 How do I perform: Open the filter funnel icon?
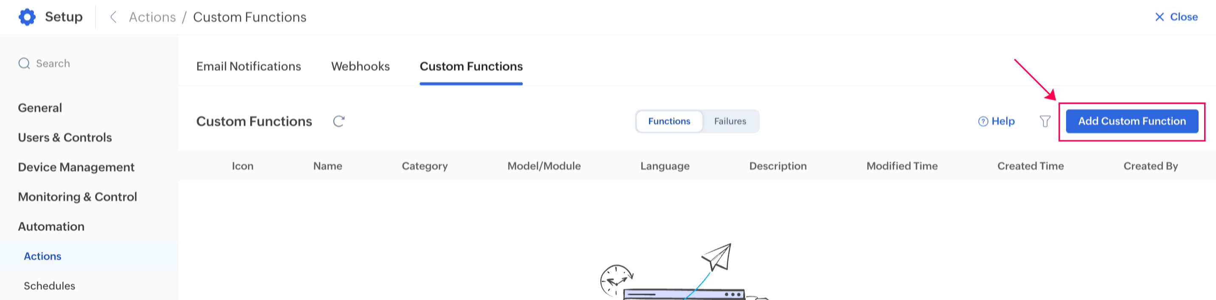pos(1045,122)
